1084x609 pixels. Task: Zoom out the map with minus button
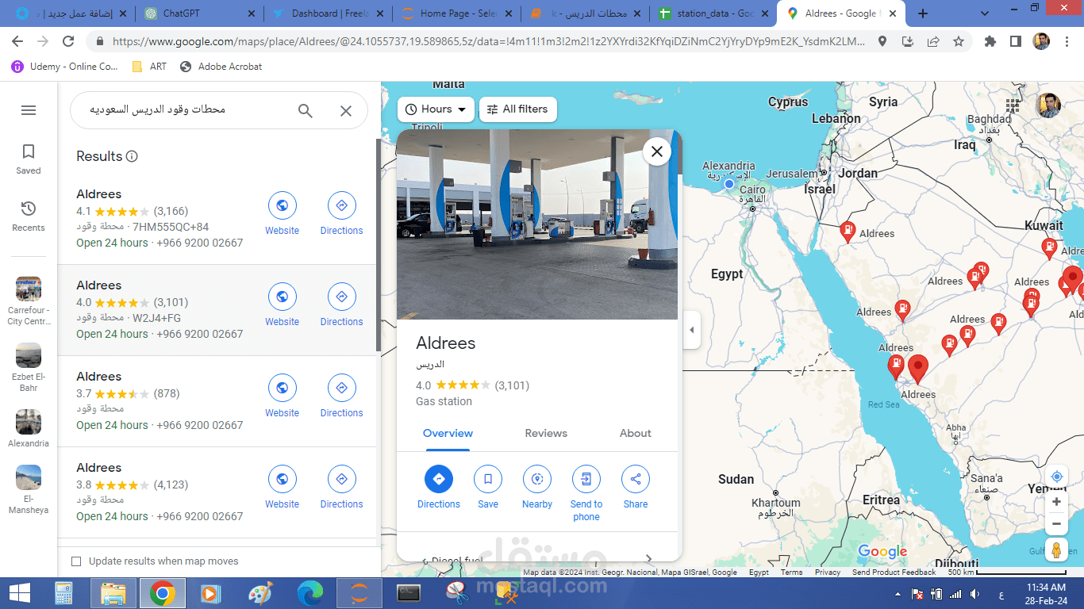[1057, 524]
